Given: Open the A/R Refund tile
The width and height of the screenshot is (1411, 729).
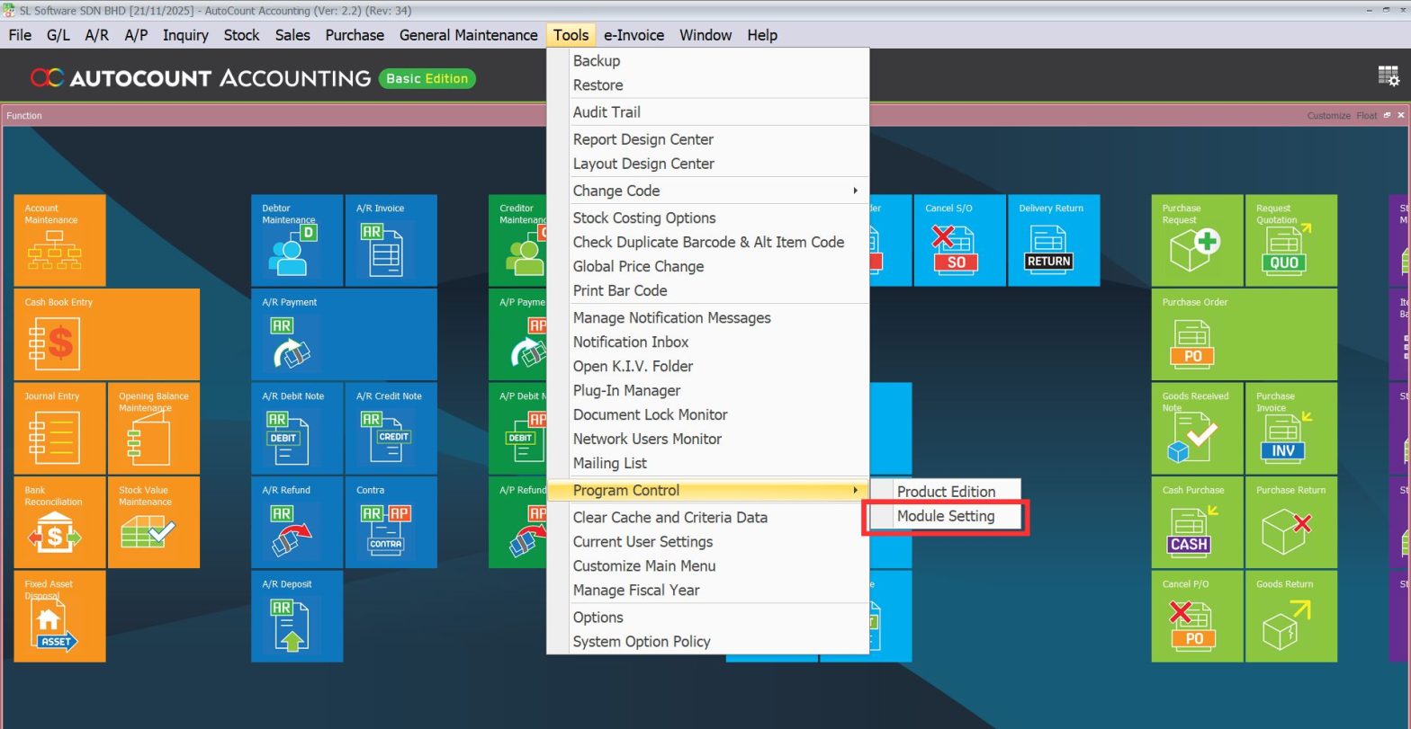Looking at the screenshot, I should (297, 522).
